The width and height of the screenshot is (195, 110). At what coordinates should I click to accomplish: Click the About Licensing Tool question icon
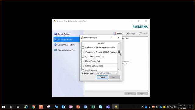click(x=55, y=50)
